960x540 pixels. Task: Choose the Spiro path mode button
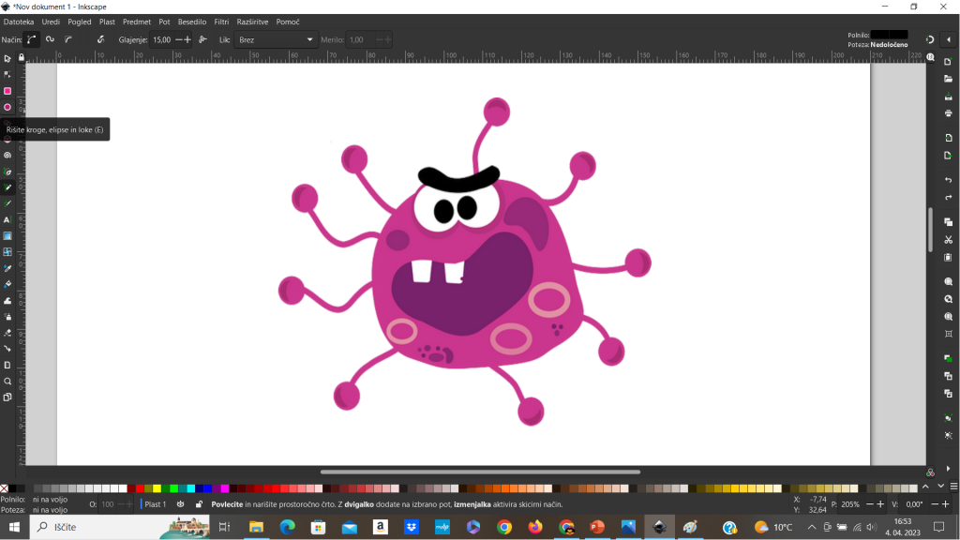click(x=51, y=39)
